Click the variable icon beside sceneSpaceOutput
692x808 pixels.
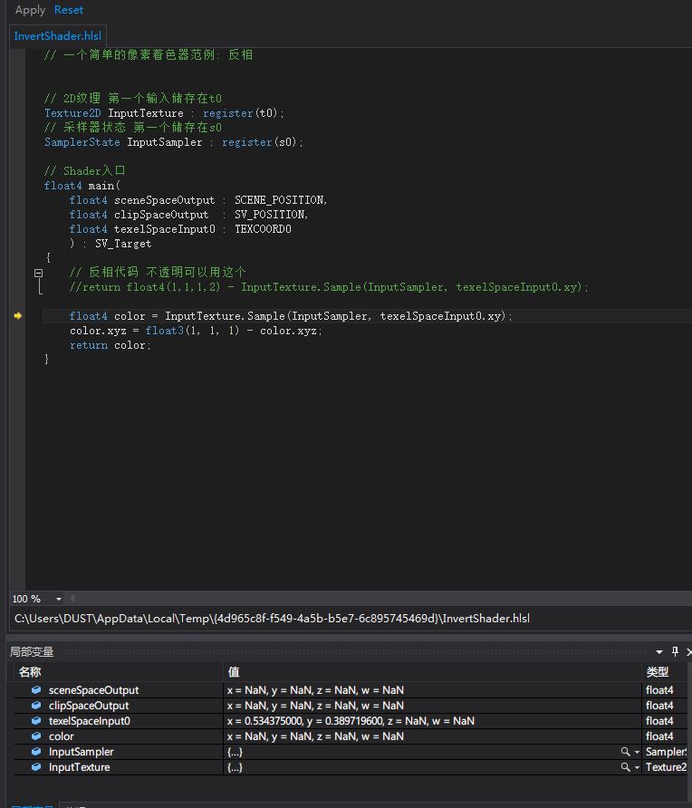[36, 690]
